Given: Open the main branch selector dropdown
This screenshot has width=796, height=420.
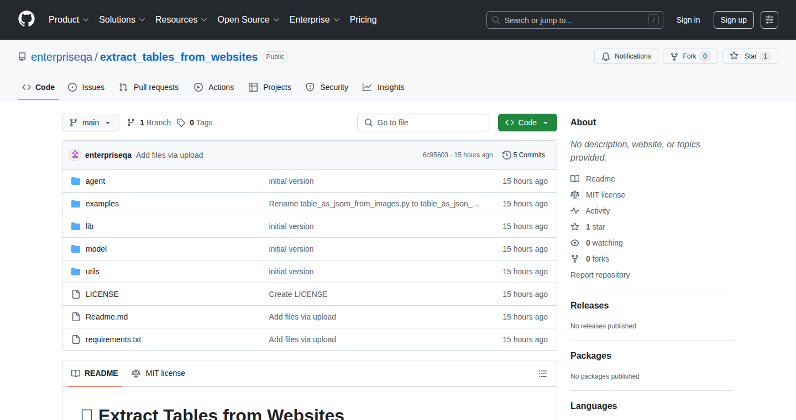Looking at the screenshot, I should tap(91, 123).
